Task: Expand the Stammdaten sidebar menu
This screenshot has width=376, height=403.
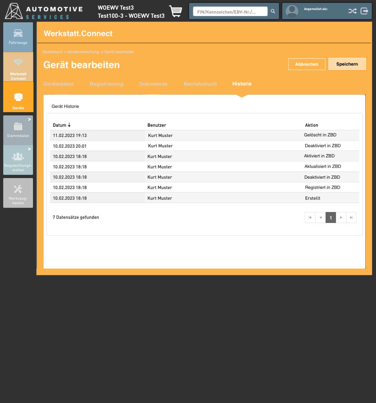Action: click(18, 130)
